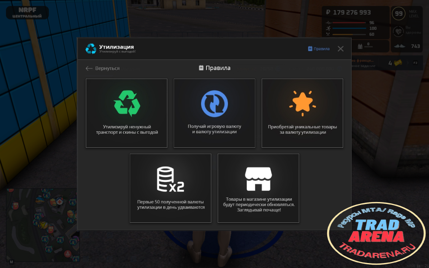429x268 pixels.
Task: Click the yellow ticket icon near 4
Action: point(397,63)
